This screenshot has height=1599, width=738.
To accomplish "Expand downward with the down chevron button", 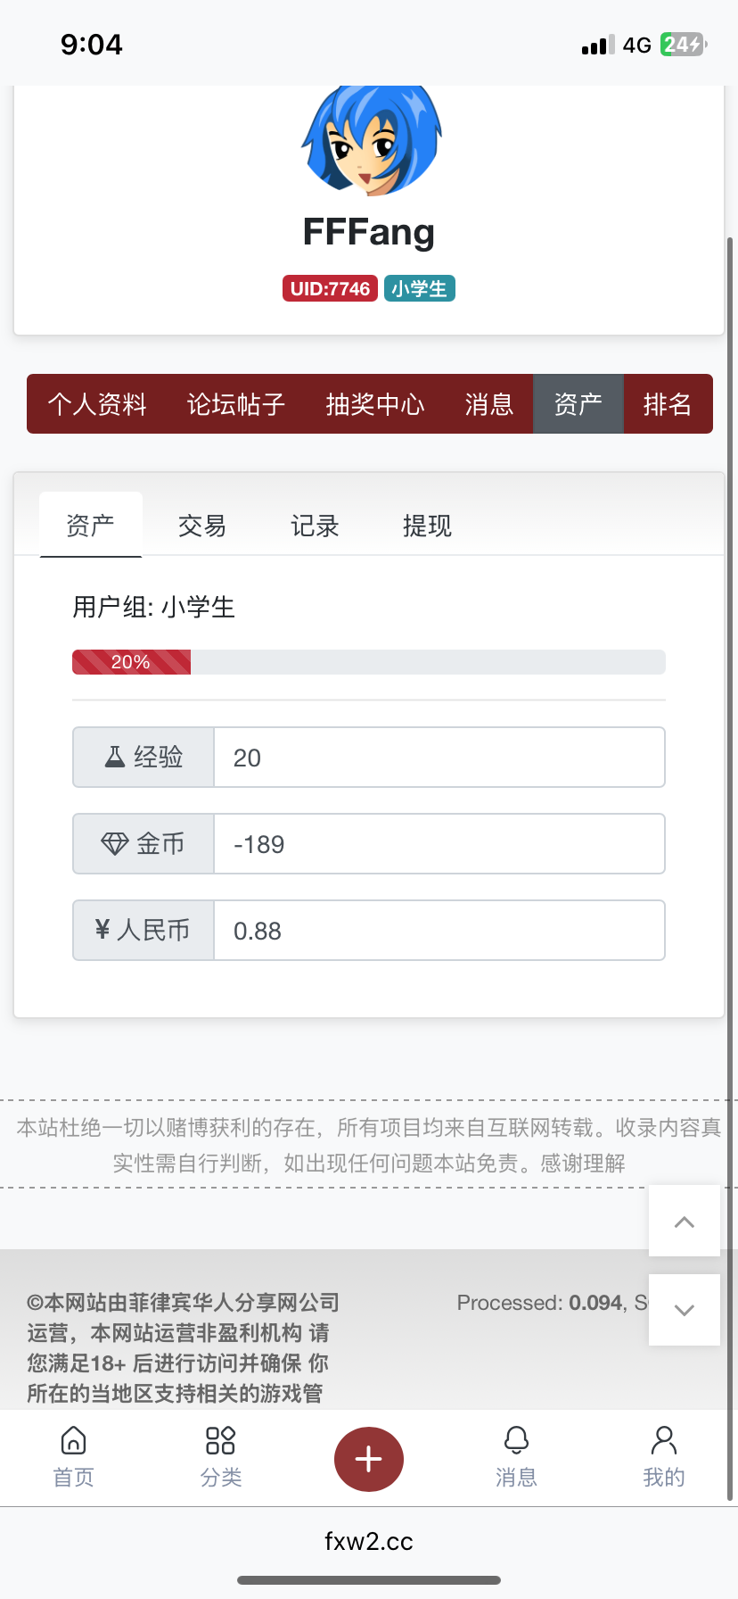I will click(x=684, y=1310).
